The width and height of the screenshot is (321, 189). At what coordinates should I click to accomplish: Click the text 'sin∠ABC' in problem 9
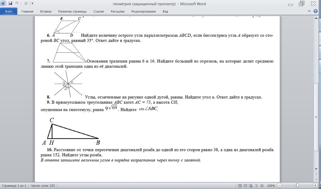pyautogui.click(x=148, y=109)
